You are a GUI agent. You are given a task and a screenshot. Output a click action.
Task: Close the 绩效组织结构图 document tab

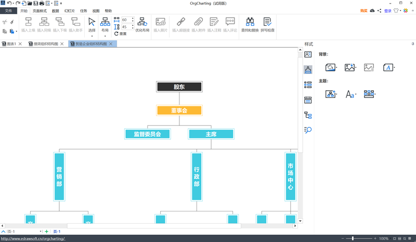coord(62,44)
